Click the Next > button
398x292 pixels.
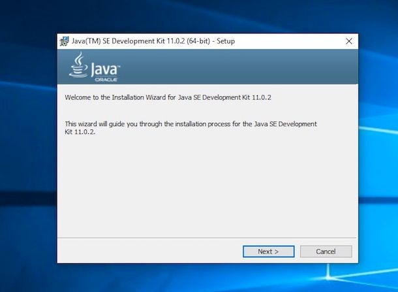pos(269,251)
